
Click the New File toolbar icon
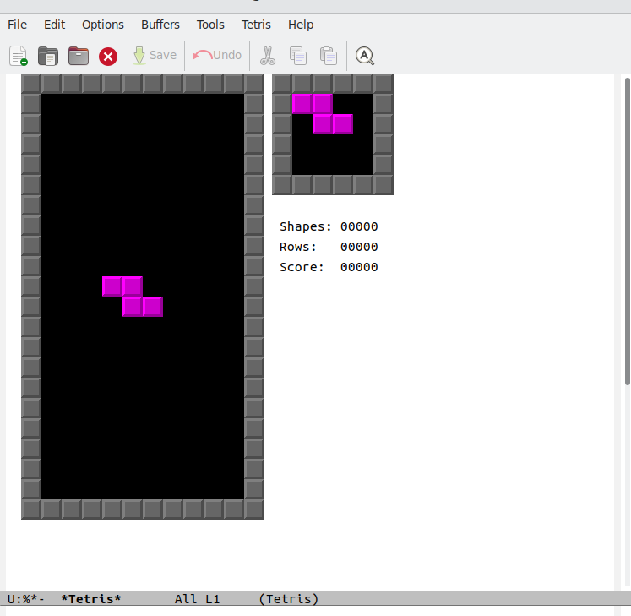[x=19, y=56]
